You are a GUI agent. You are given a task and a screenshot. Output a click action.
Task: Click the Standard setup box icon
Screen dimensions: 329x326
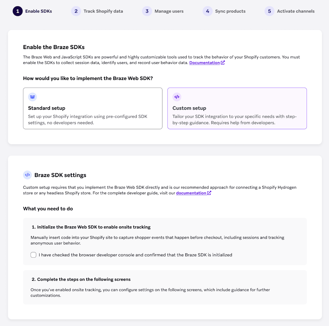32,97
